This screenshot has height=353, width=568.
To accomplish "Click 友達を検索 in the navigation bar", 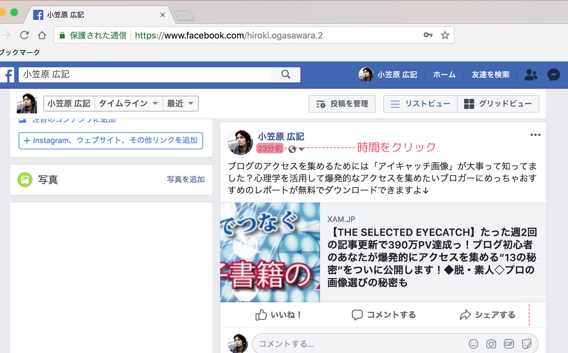I will click(x=490, y=75).
